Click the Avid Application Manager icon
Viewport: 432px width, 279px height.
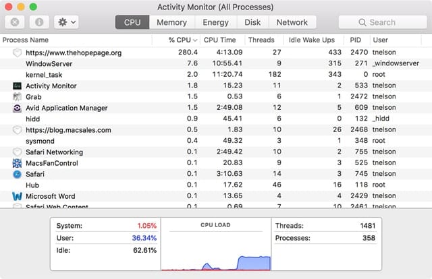click(17, 108)
